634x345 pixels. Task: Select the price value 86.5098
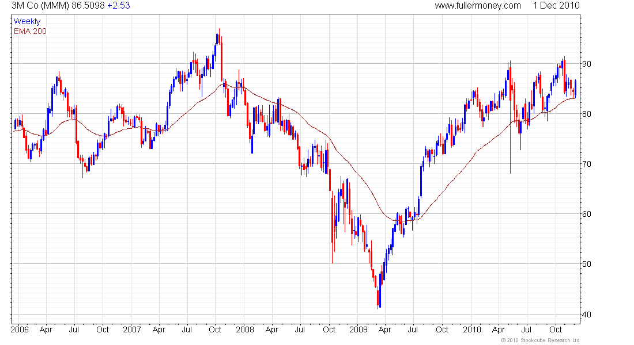[88, 6]
